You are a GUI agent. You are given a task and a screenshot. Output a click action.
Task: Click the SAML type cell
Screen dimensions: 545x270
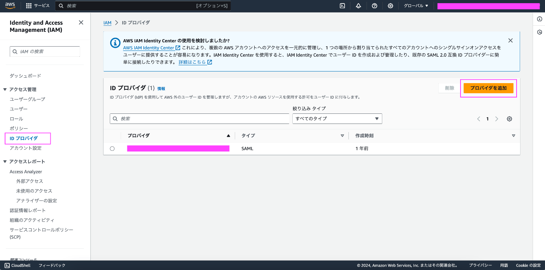point(247,148)
